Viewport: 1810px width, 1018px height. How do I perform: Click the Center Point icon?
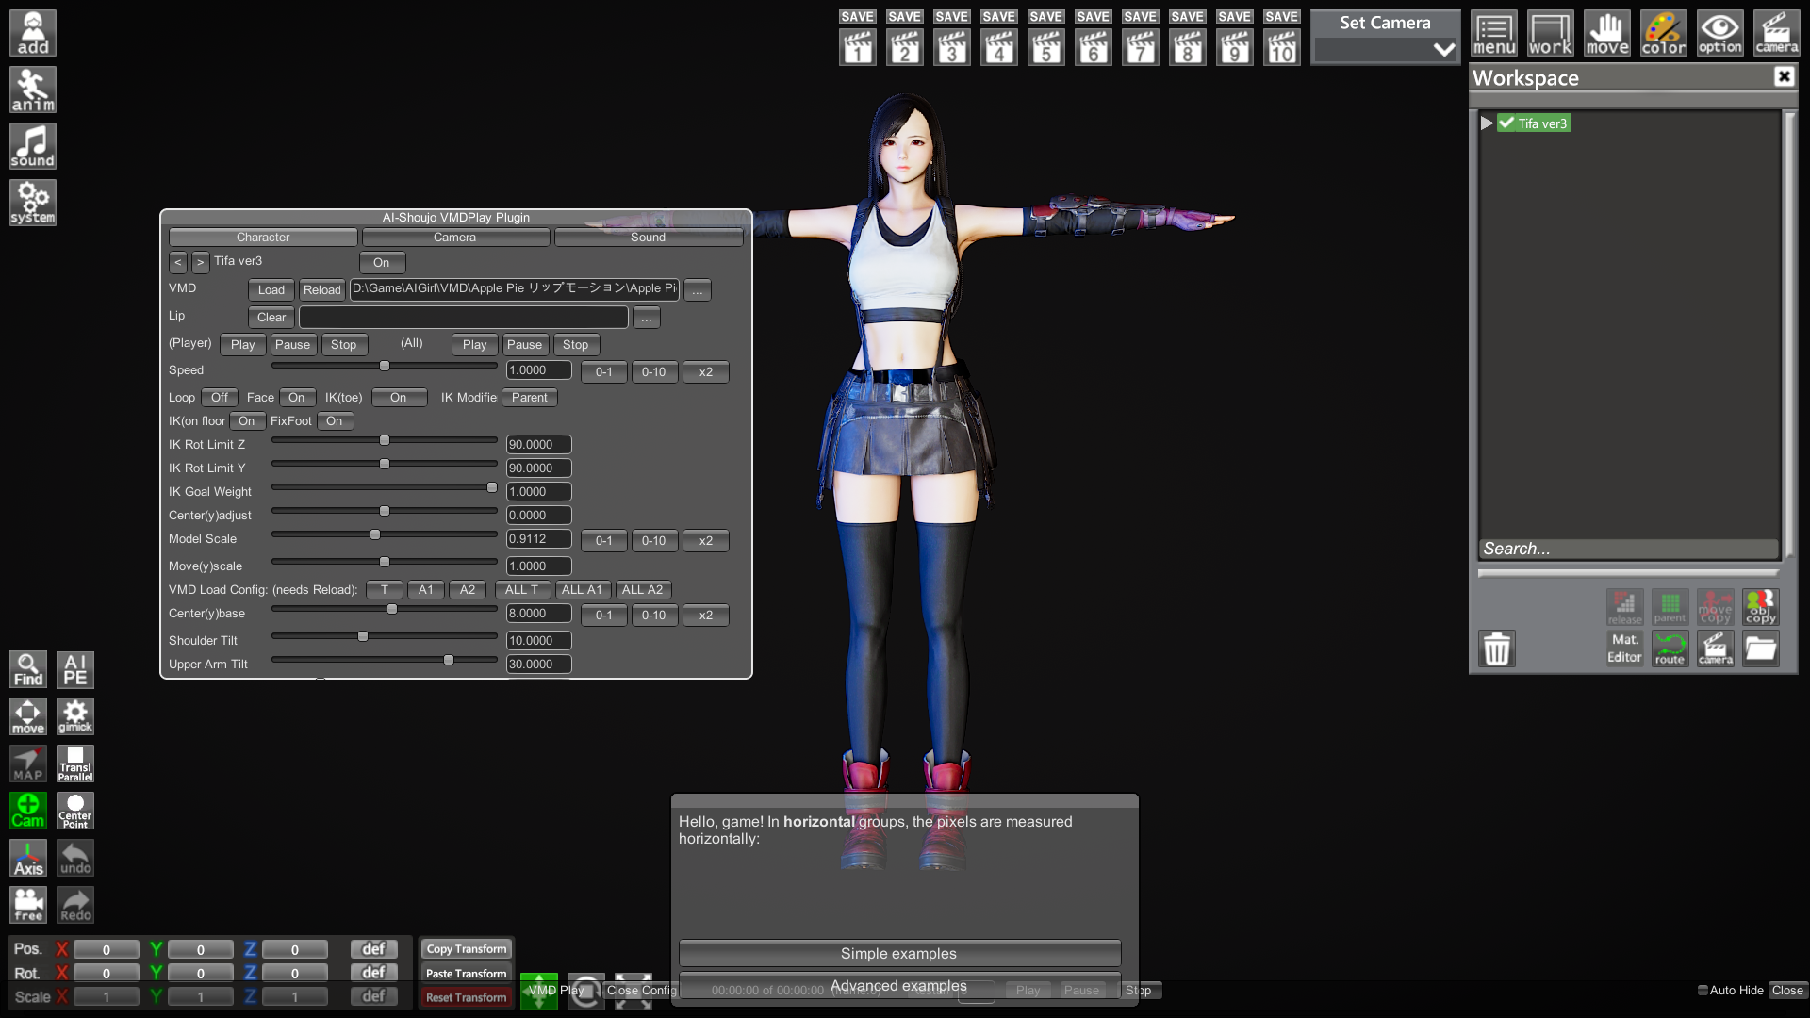click(75, 811)
